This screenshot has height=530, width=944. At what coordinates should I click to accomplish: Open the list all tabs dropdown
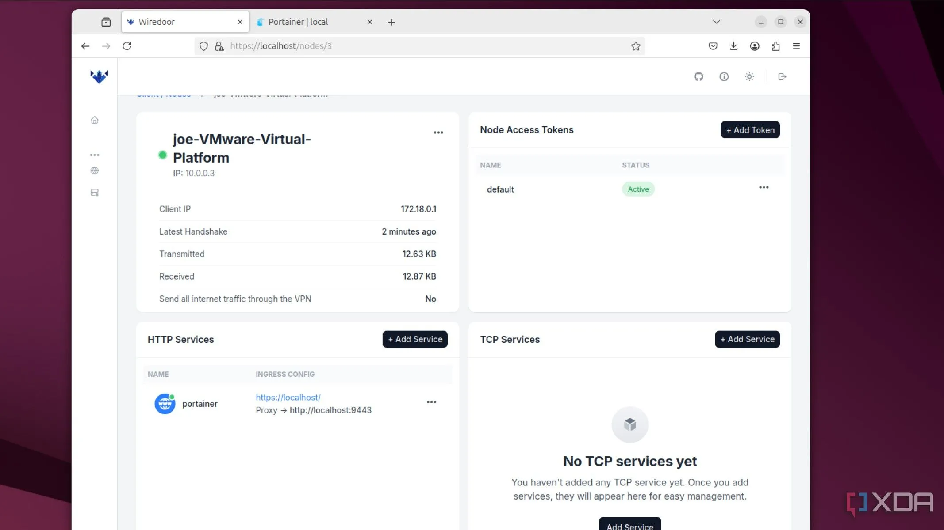point(717,22)
